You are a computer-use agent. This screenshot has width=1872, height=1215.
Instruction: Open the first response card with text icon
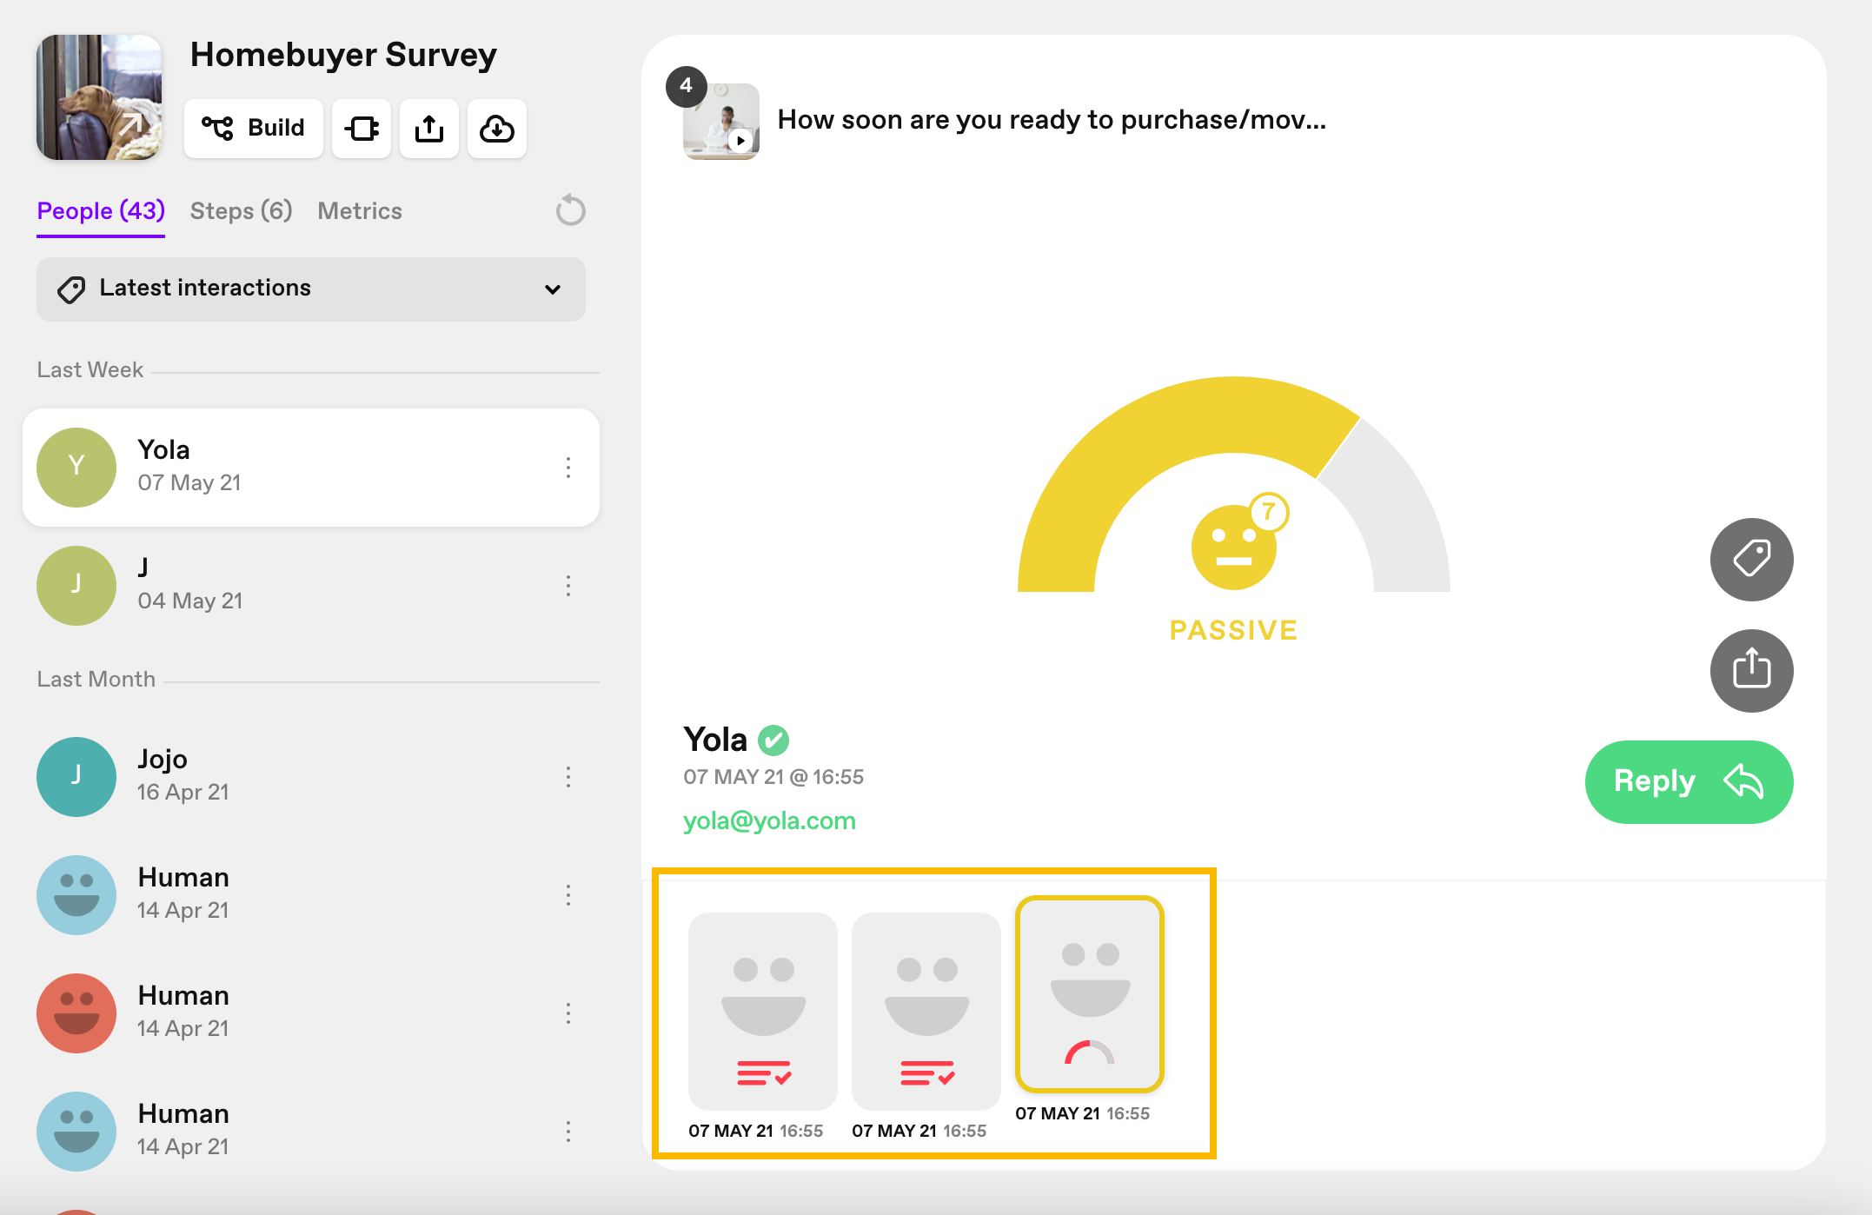pyautogui.click(x=762, y=1012)
